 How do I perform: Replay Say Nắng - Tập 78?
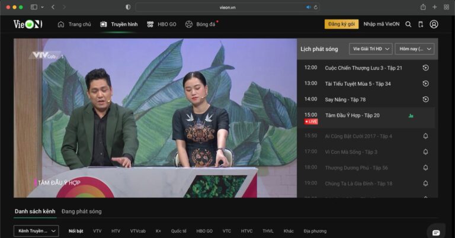[425, 99]
